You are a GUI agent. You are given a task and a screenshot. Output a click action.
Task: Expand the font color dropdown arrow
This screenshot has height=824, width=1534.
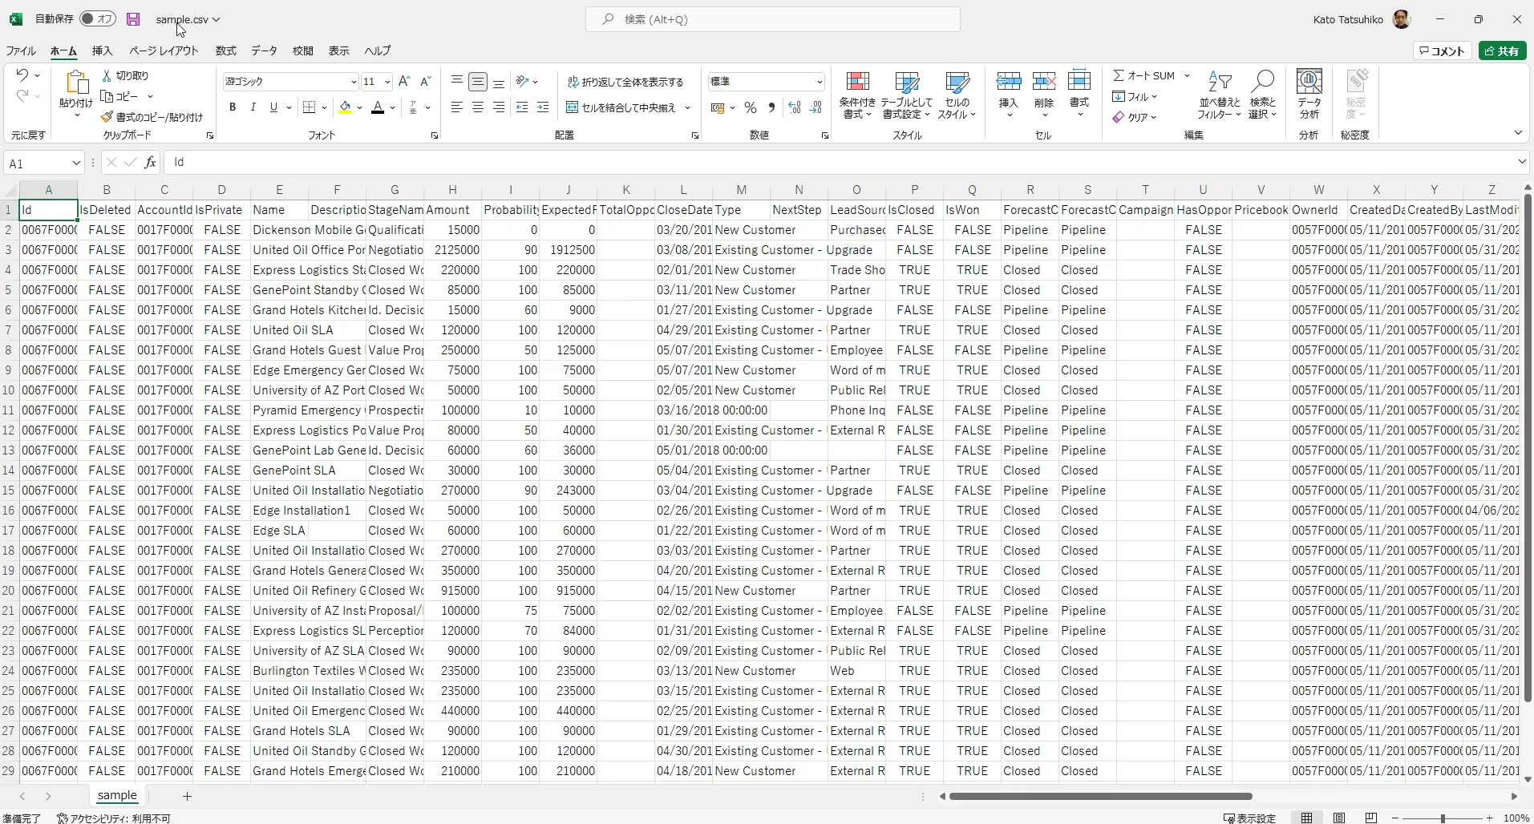(x=392, y=109)
